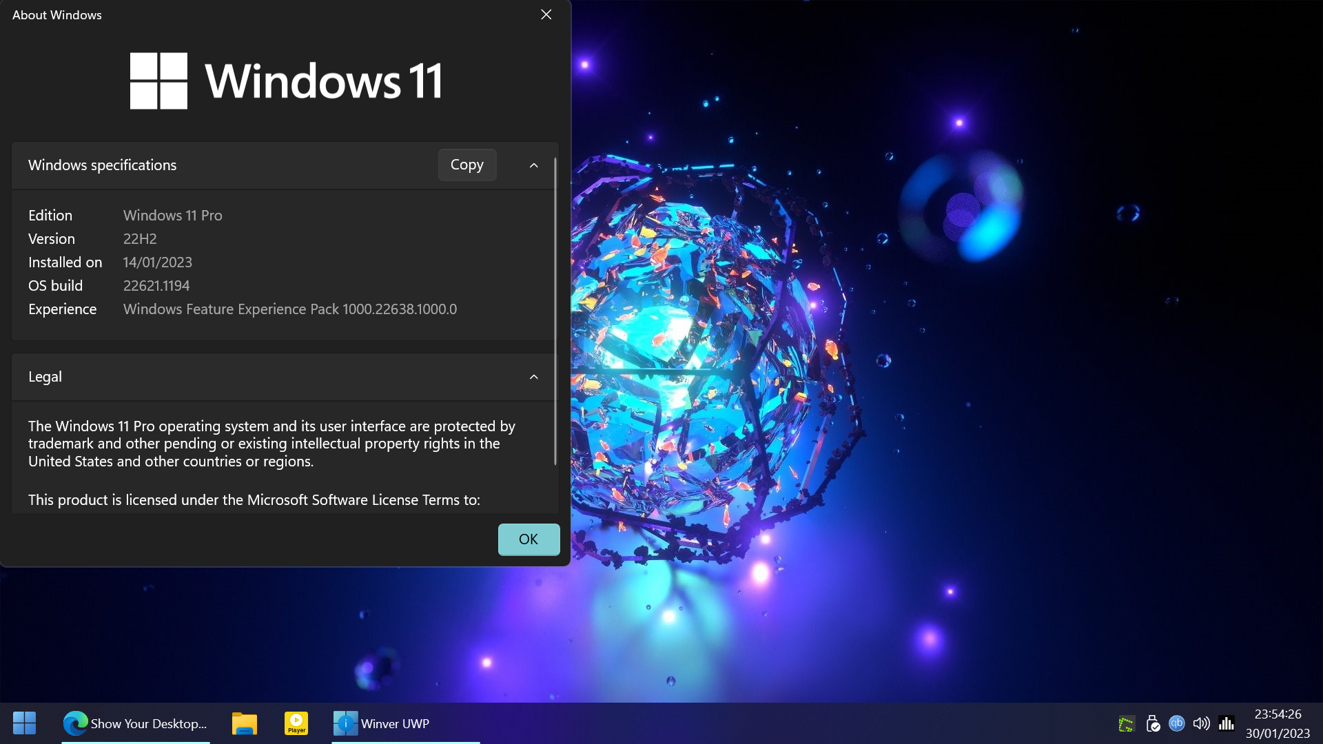Click the green dotted tray icon
Screen dimensions: 1323x744
(1126, 724)
